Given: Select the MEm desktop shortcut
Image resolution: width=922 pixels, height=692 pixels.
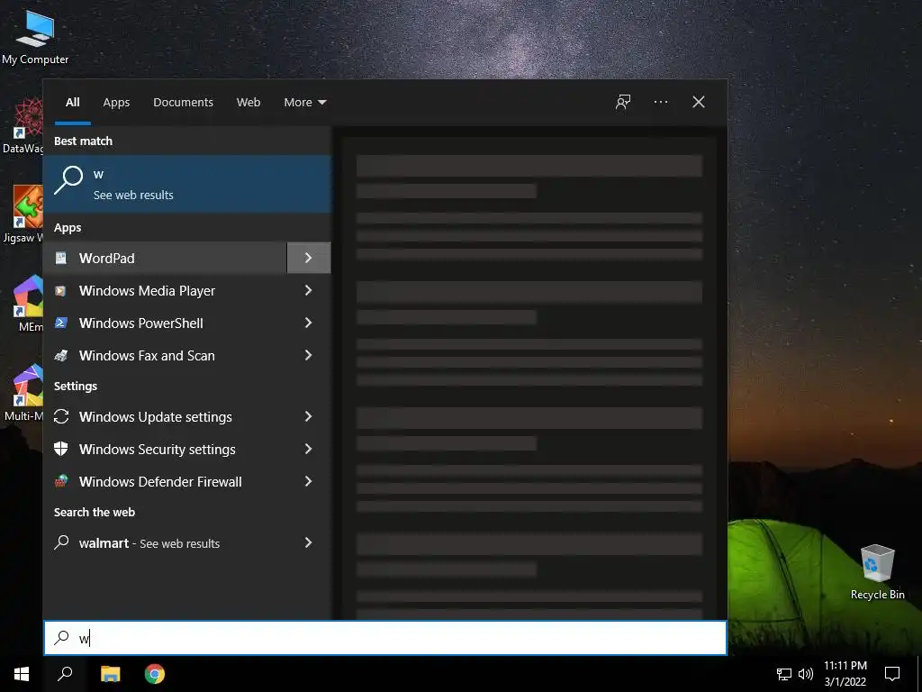Looking at the screenshot, I should click(27, 304).
